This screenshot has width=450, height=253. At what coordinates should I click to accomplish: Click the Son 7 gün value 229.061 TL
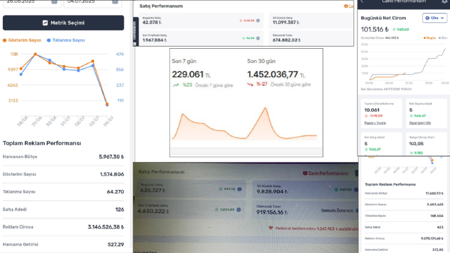[x=191, y=74]
